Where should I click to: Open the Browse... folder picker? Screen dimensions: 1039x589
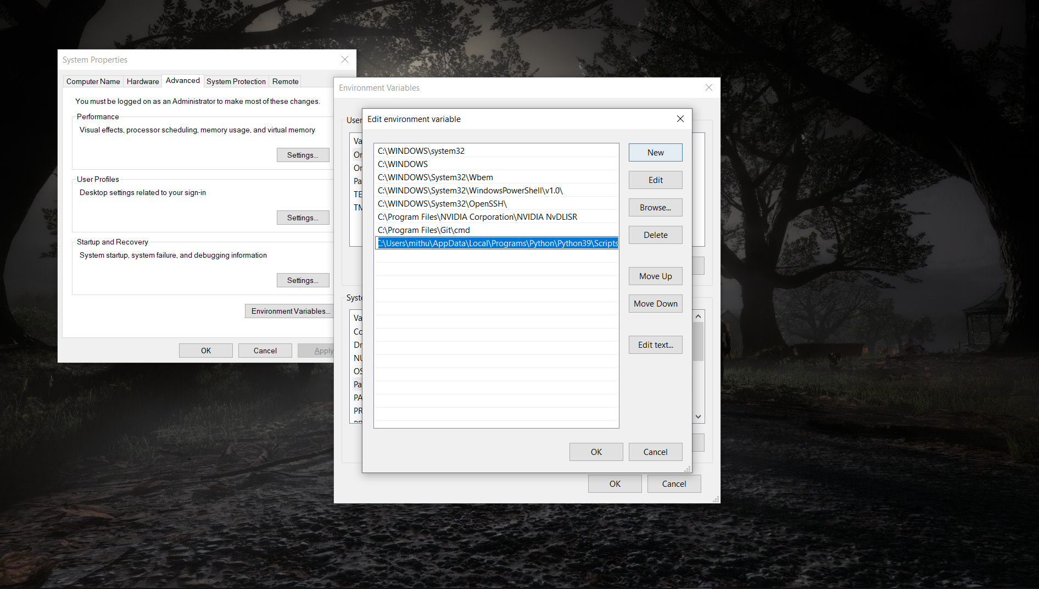click(655, 208)
